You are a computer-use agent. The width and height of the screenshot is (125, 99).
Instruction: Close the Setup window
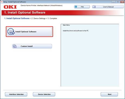click(x=122, y=2)
